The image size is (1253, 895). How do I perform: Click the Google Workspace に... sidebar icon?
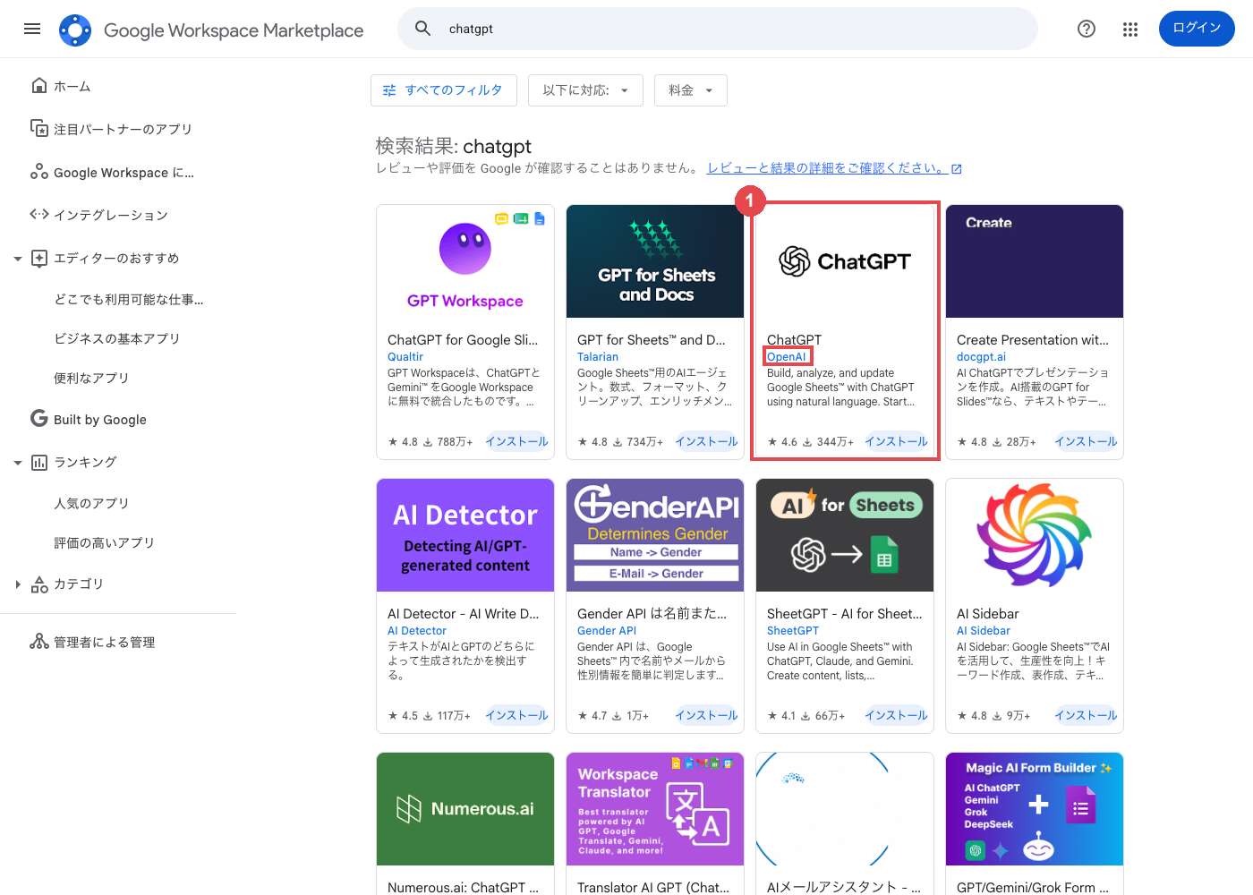coord(39,172)
